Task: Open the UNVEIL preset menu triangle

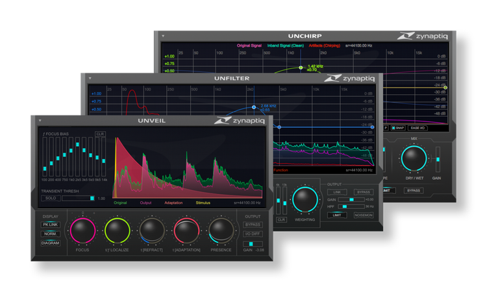Action: 40,121
